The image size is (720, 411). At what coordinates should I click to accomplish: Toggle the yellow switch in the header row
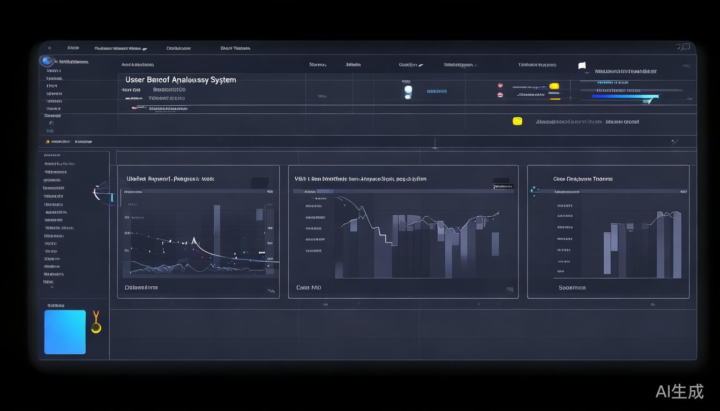(554, 86)
